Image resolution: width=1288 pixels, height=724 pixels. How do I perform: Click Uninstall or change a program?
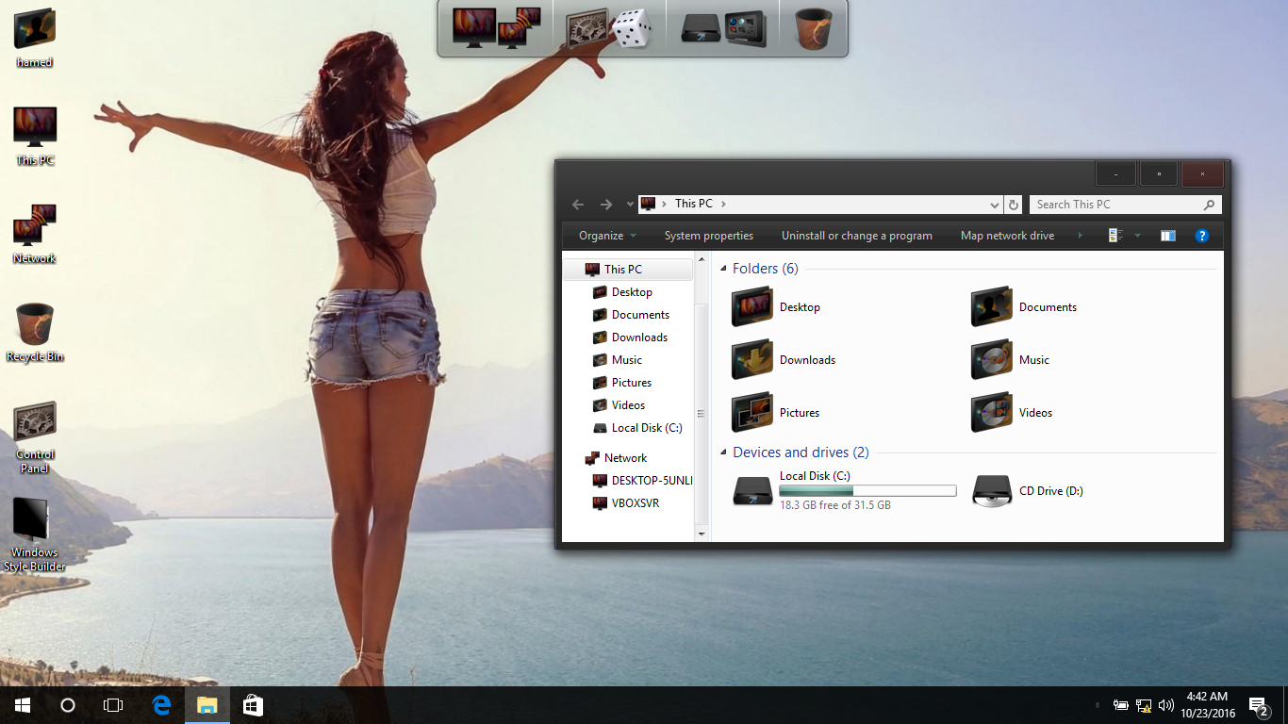[856, 236]
